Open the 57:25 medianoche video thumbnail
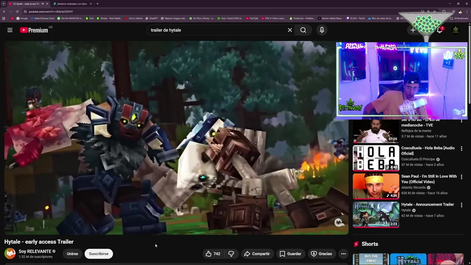 click(x=376, y=131)
